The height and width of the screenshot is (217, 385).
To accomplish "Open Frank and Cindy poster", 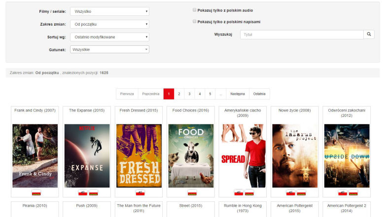I will click(35, 156).
